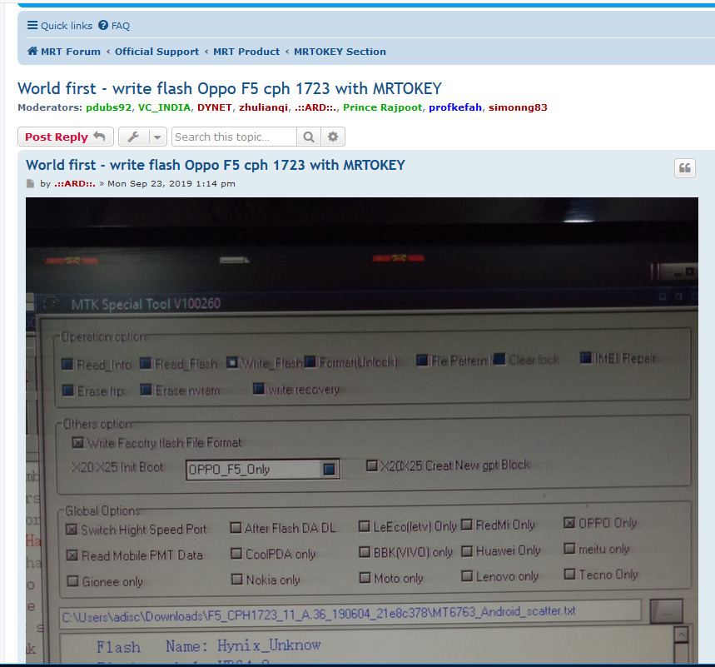Toggle LeEco(letv) Only checkbox
715x667 pixels.
tap(364, 526)
